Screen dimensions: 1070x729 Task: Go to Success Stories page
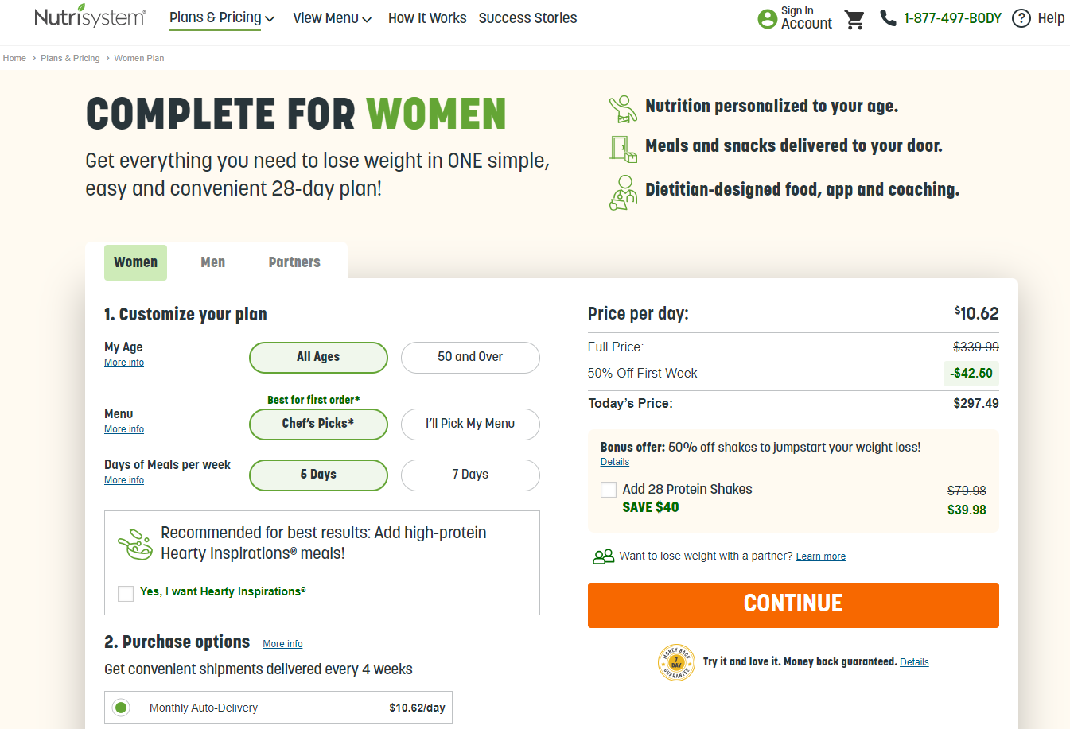click(x=527, y=18)
